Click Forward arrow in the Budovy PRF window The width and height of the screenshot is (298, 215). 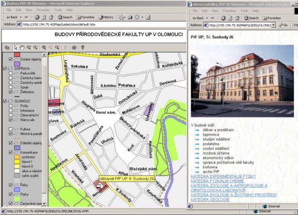[26, 17]
